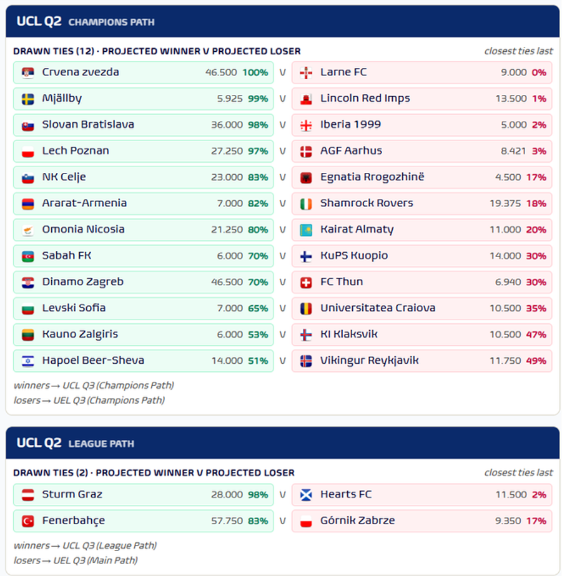
Task: Click the Irish flag beside Shamrock Rovers
Action: [x=306, y=203]
